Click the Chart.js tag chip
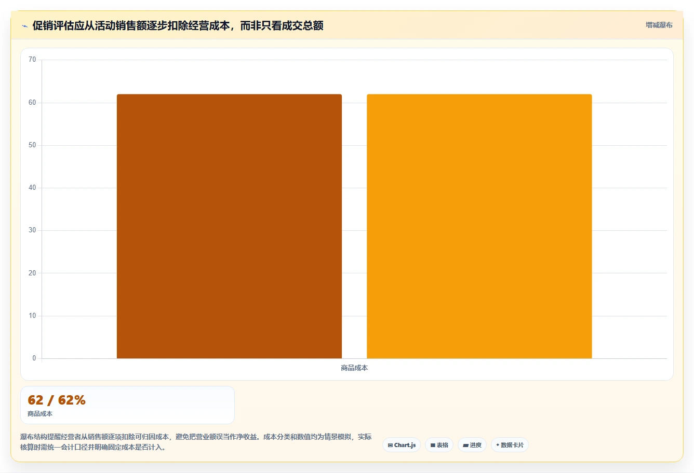This screenshot has width=694, height=473. (x=402, y=445)
